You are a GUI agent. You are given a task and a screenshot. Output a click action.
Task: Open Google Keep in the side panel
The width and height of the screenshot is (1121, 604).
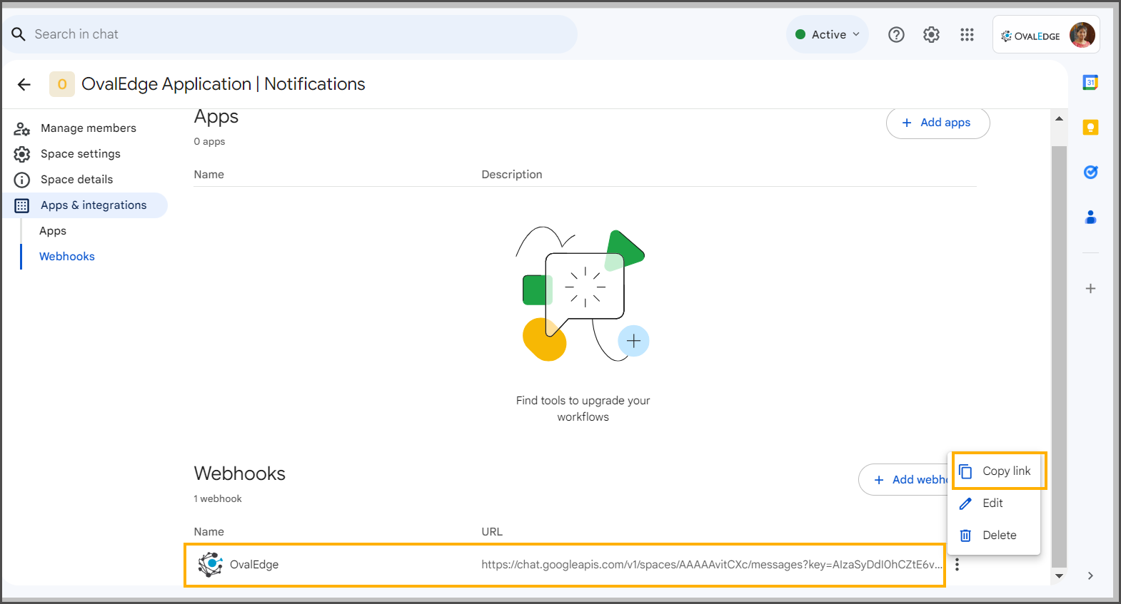(x=1090, y=128)
